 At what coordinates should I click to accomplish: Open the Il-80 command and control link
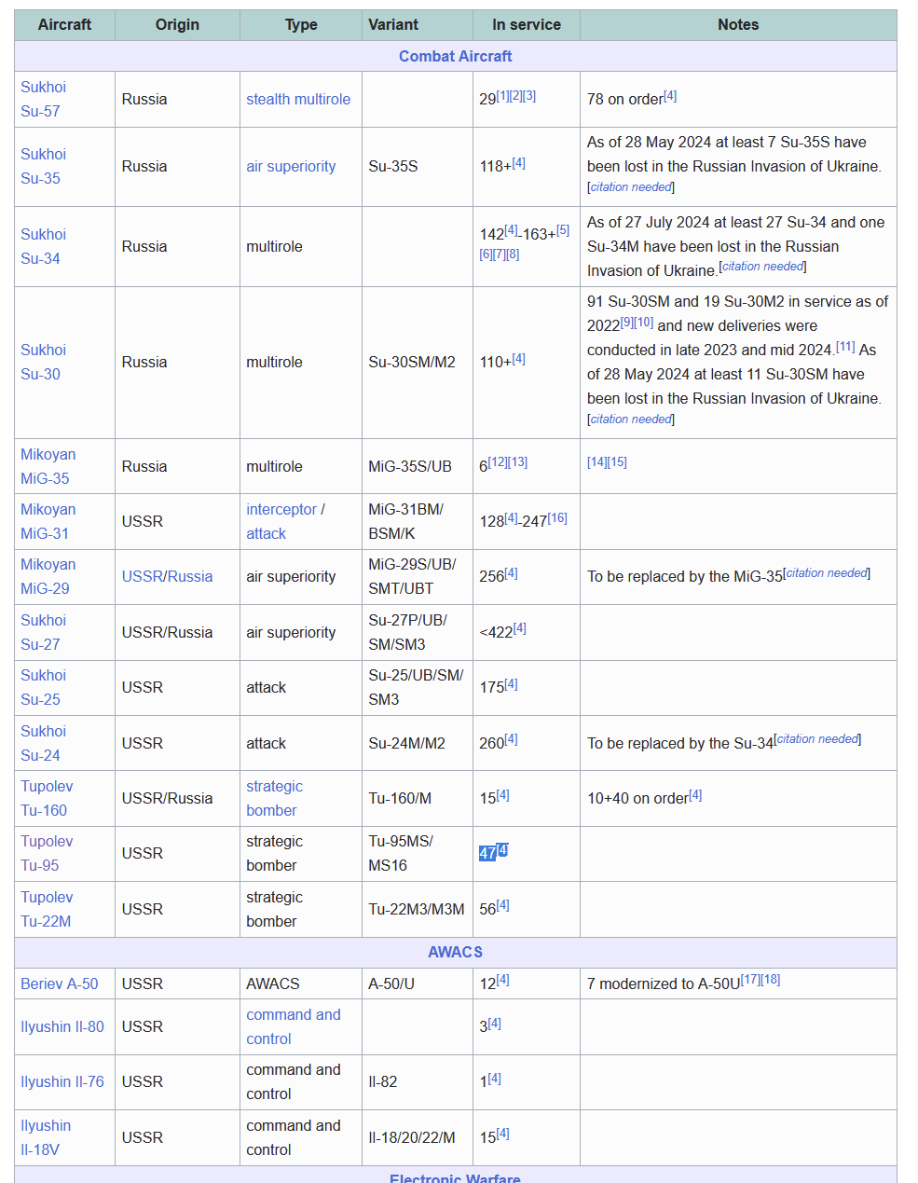pos(293,1026)
